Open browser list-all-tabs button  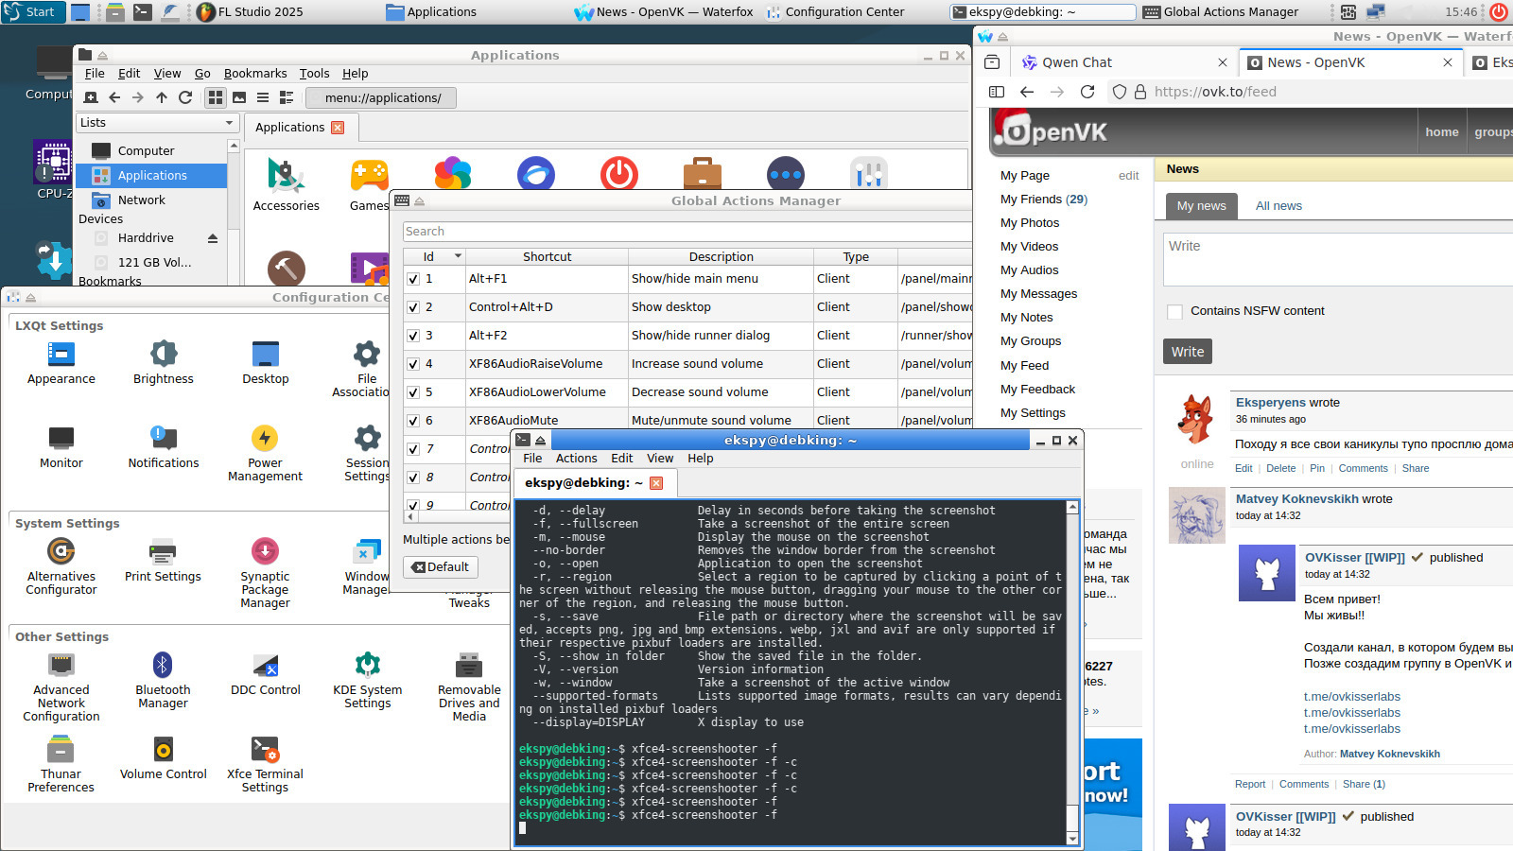pos(992,62)
